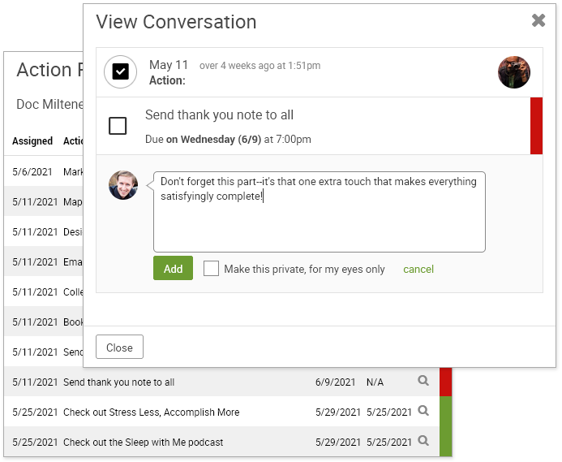Click the Send thank you note to all title
The width and height of the screenshot is (562, 462).
pyautogui.click(x=219, y=115)
